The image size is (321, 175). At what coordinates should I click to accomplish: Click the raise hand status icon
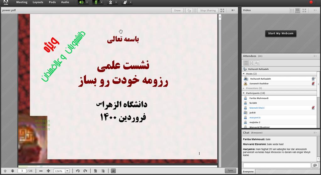coord(125,2)
